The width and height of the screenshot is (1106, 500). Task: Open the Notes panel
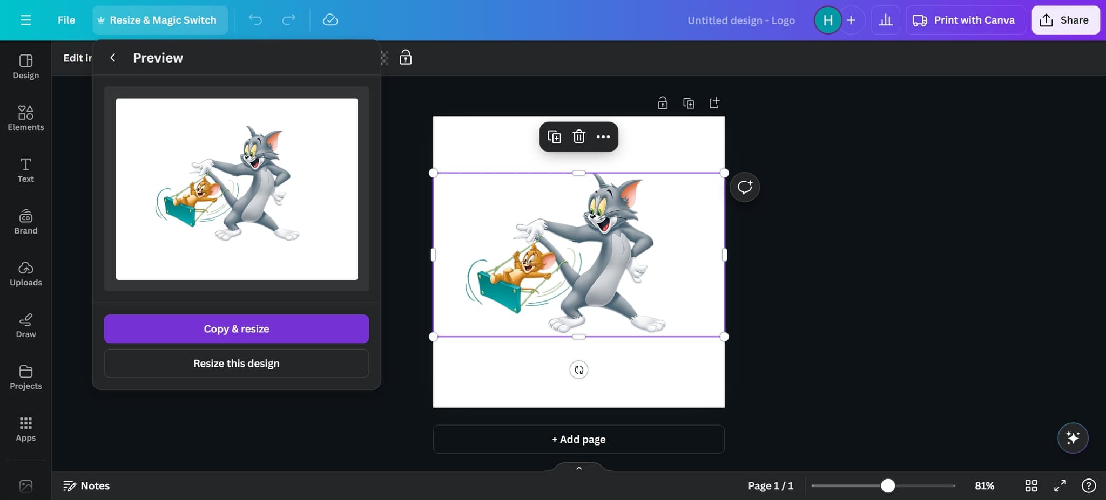click(85, 485)
